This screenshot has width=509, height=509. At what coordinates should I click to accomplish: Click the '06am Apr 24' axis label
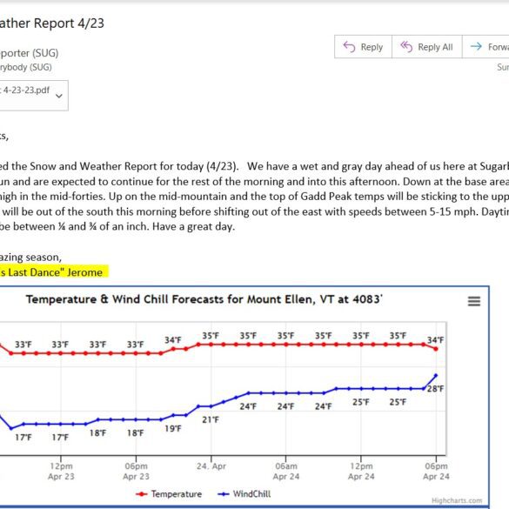click(x=286, y=471)
